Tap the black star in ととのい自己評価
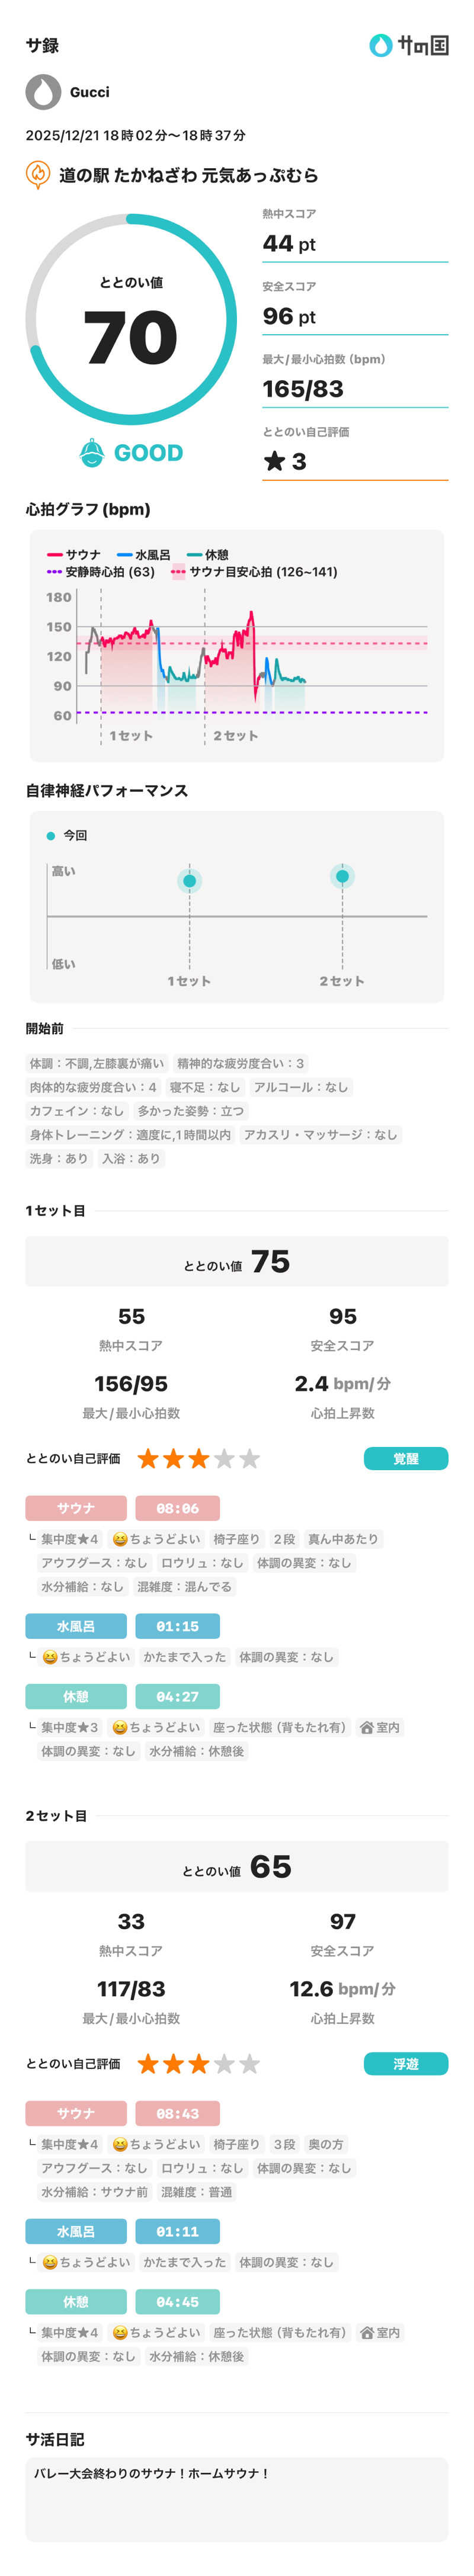474x2576 pixels. (x=274, y=461)
